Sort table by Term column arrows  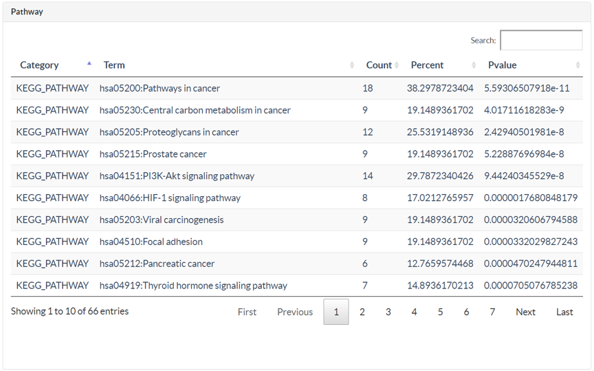coord(352,65)
